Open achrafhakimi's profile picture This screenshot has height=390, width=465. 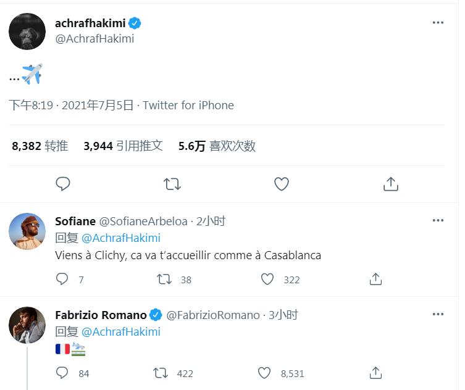tap(27, 31)
